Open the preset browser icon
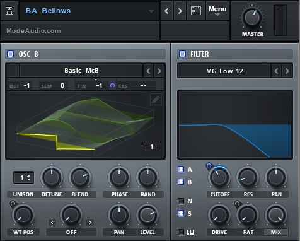The width and height of the screenshot is (300, 241). (x=196, y=11)
